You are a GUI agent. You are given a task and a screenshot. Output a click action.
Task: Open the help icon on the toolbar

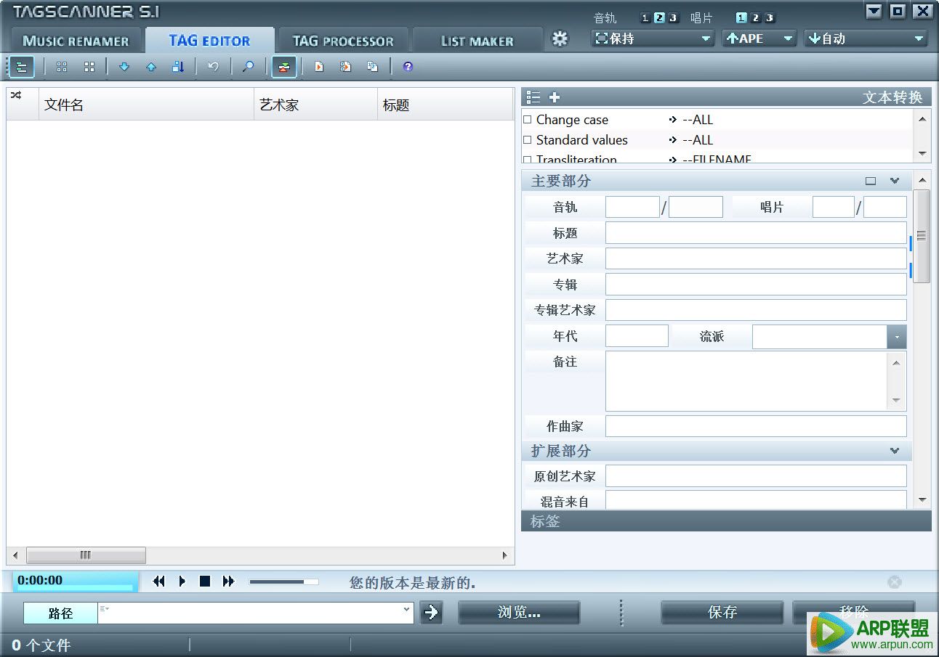pyautogui.click(x=408, y=66)
